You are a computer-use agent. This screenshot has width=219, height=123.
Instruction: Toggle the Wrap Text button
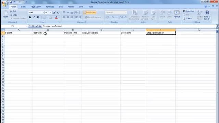[90, 12]
